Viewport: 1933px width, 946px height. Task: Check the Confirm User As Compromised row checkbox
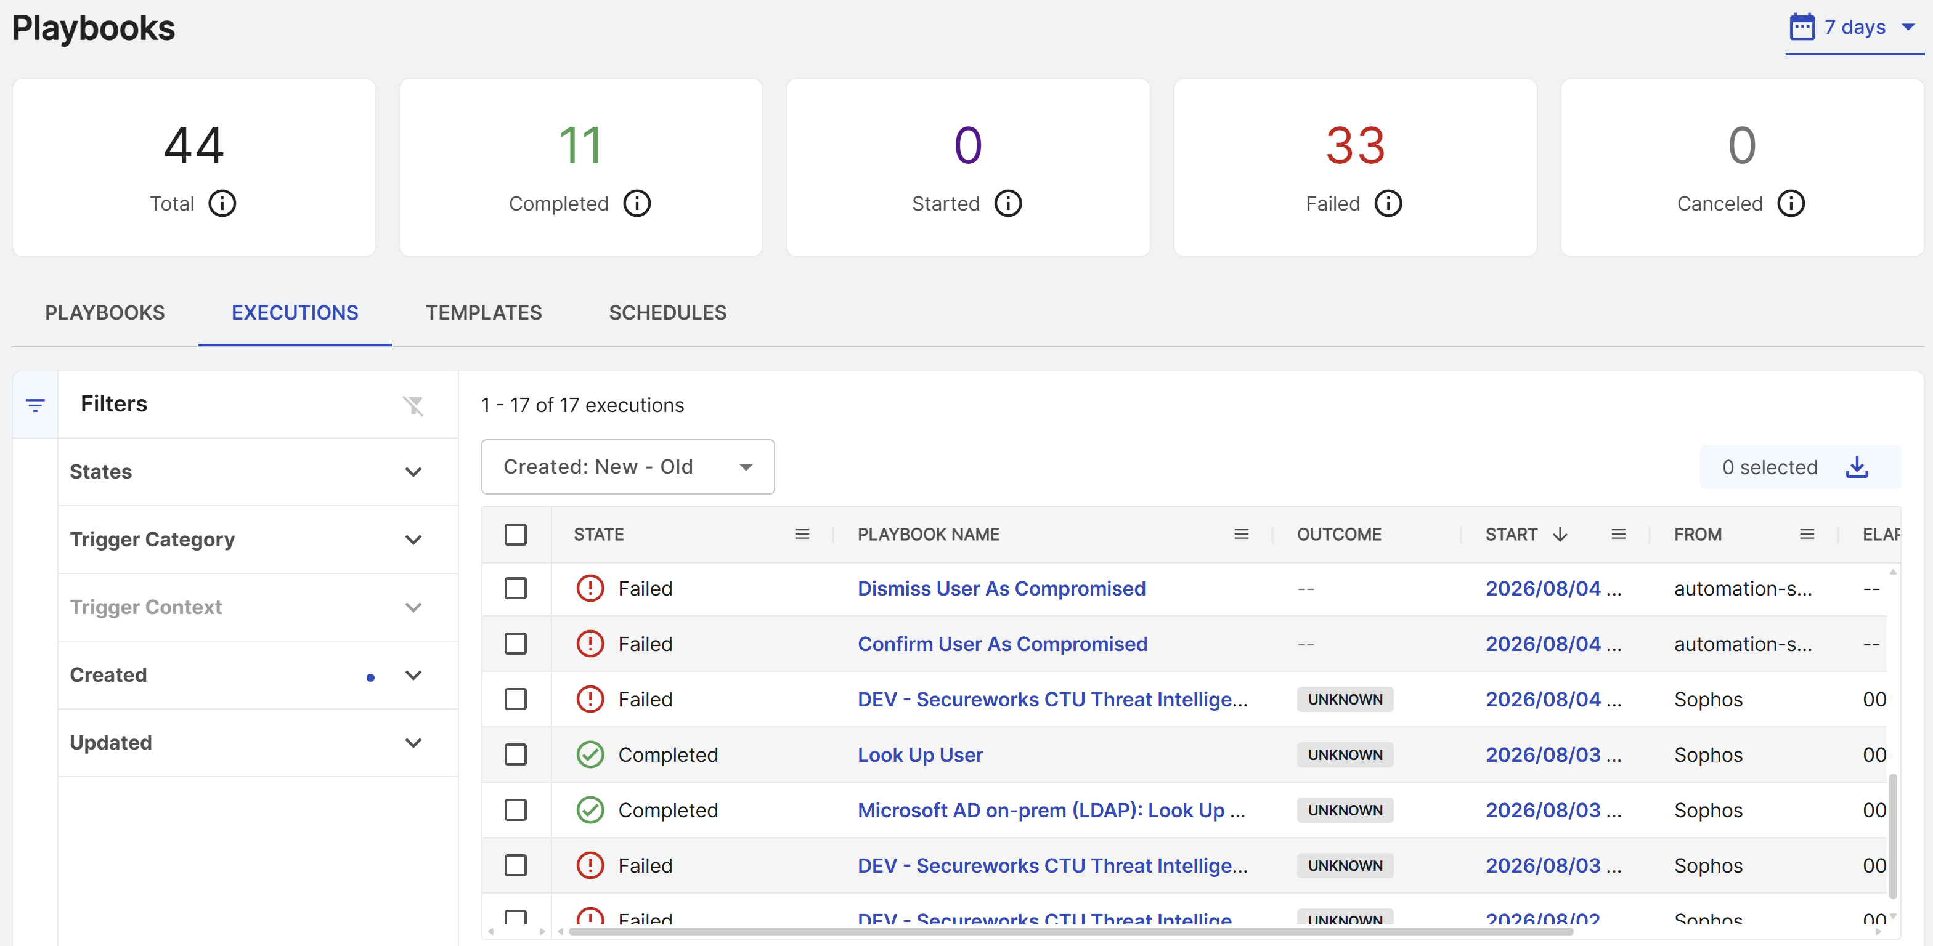pyautogui.click(x=516, y=644)
